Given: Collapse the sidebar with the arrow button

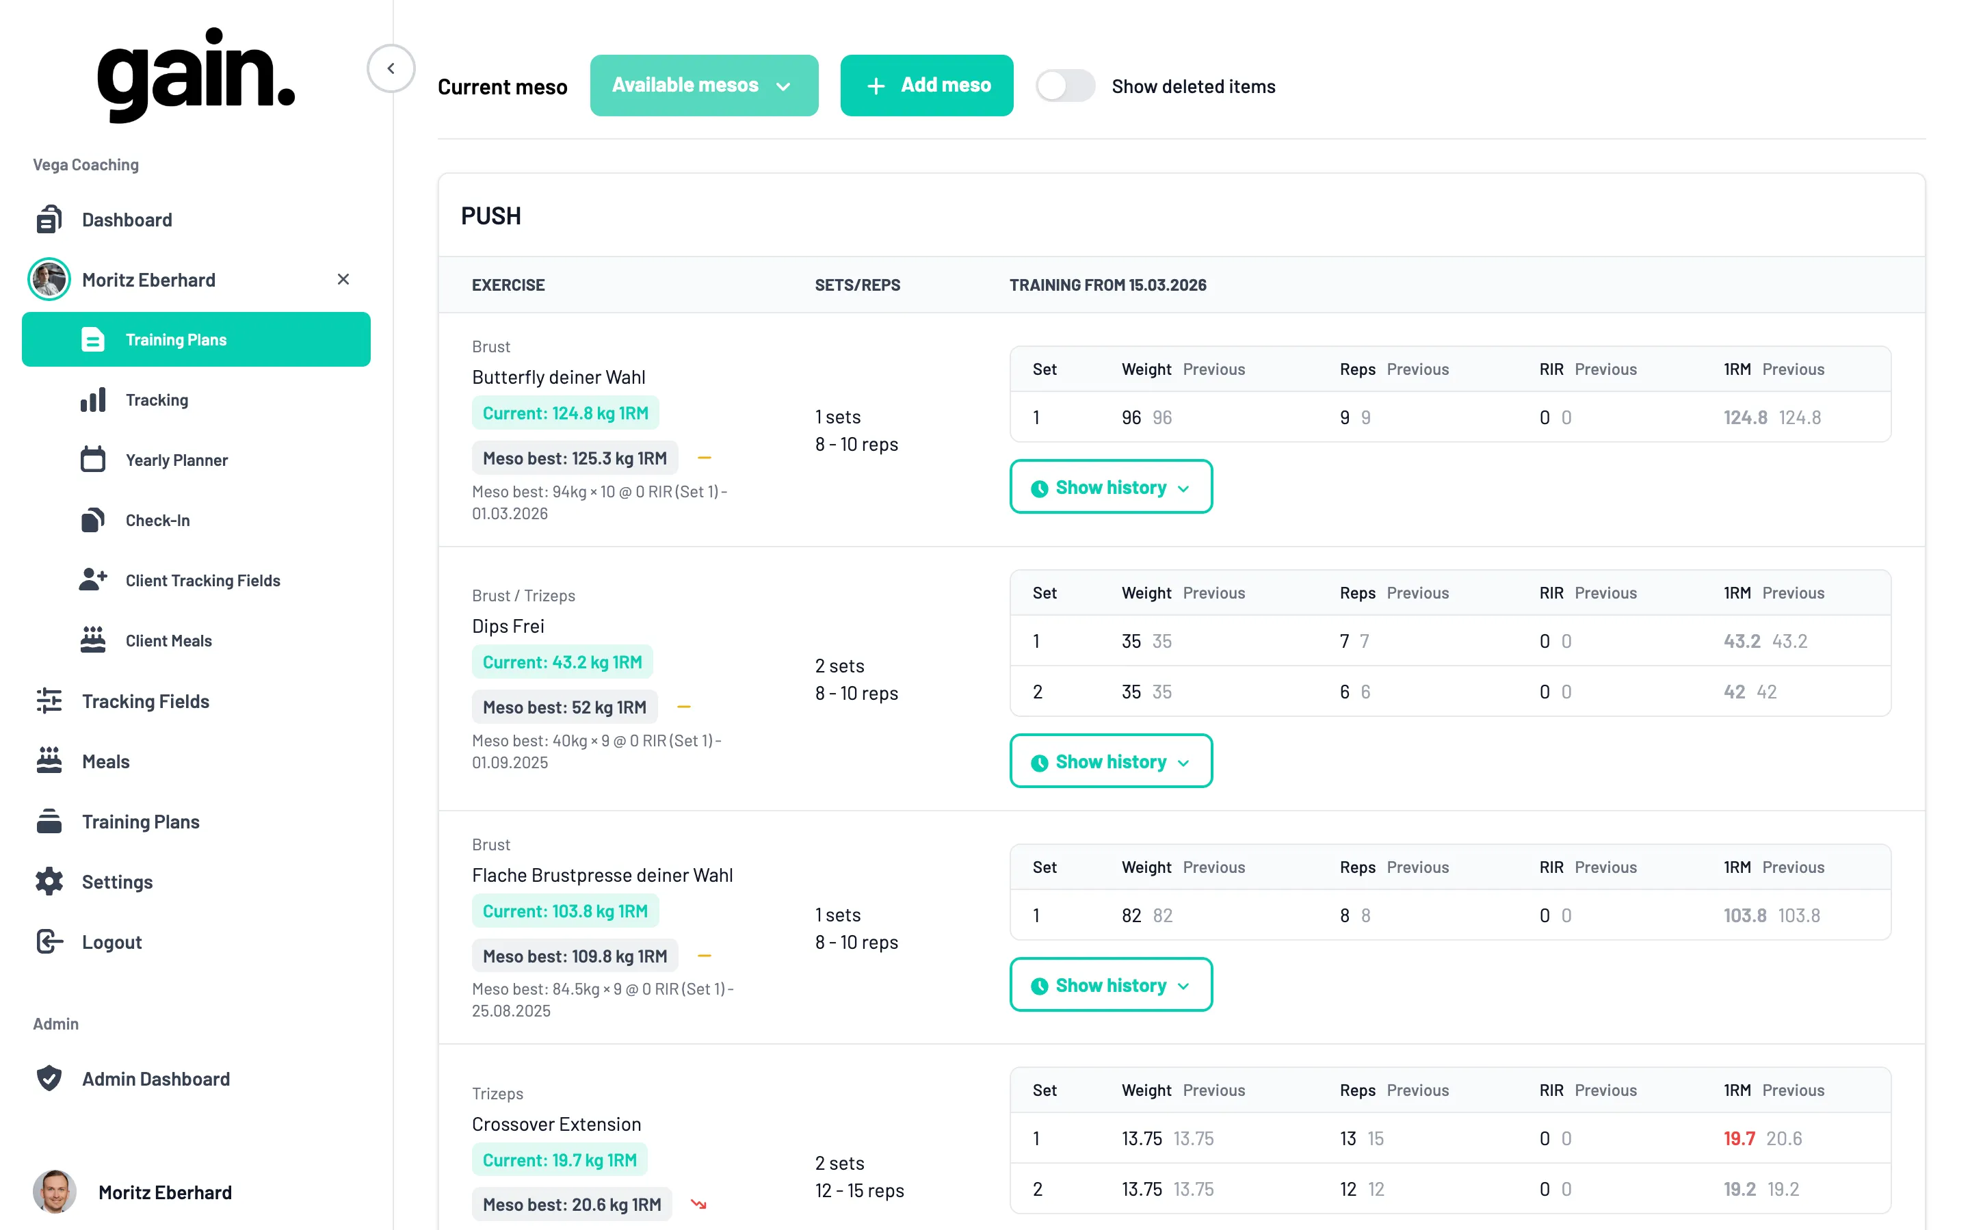Looking at the screenshot, I should coord(391,68).
